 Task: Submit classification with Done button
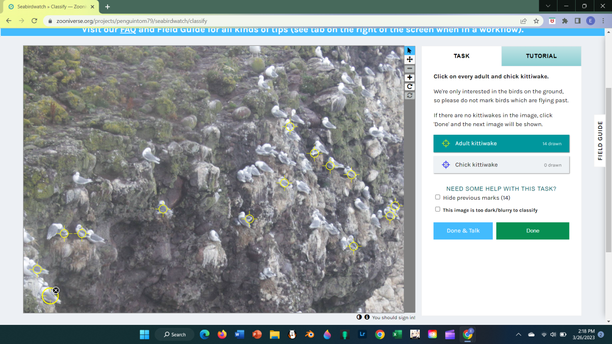click(x=533, y=231)
